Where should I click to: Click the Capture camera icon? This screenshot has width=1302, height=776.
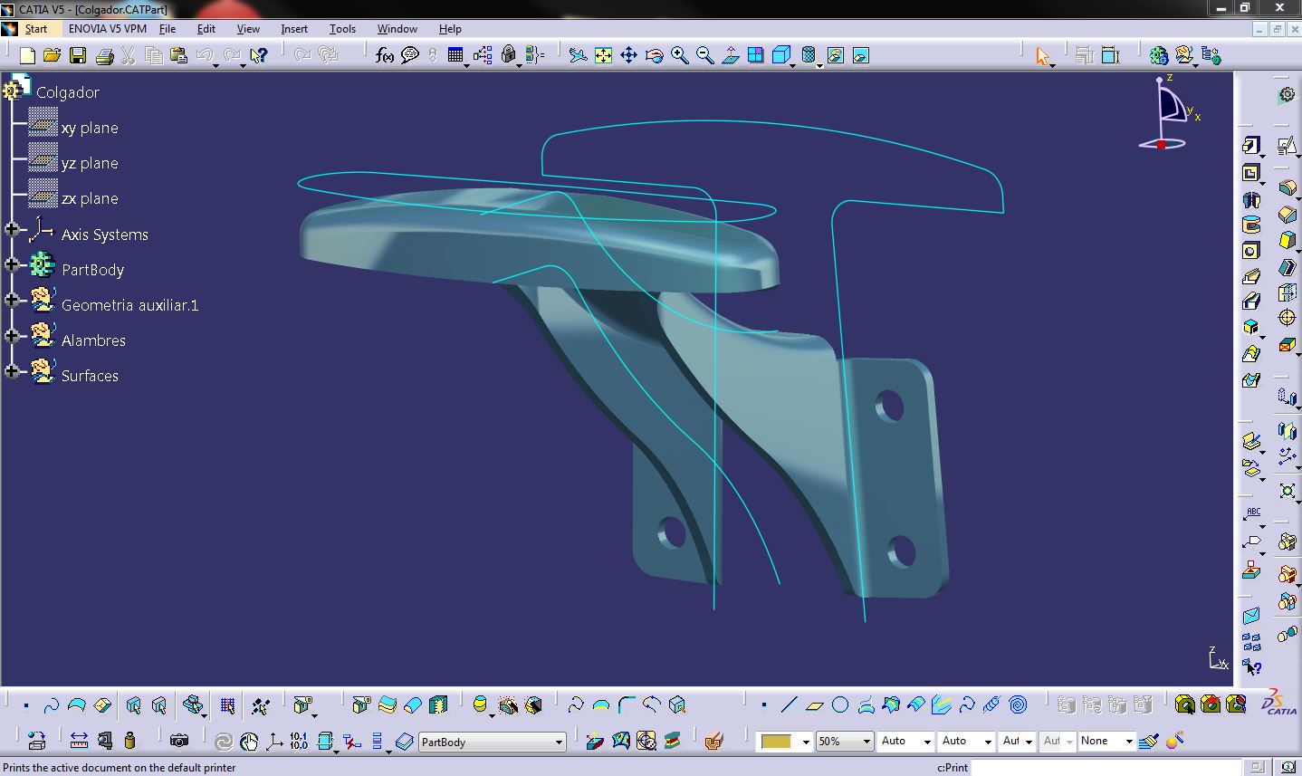click(179, 741)
